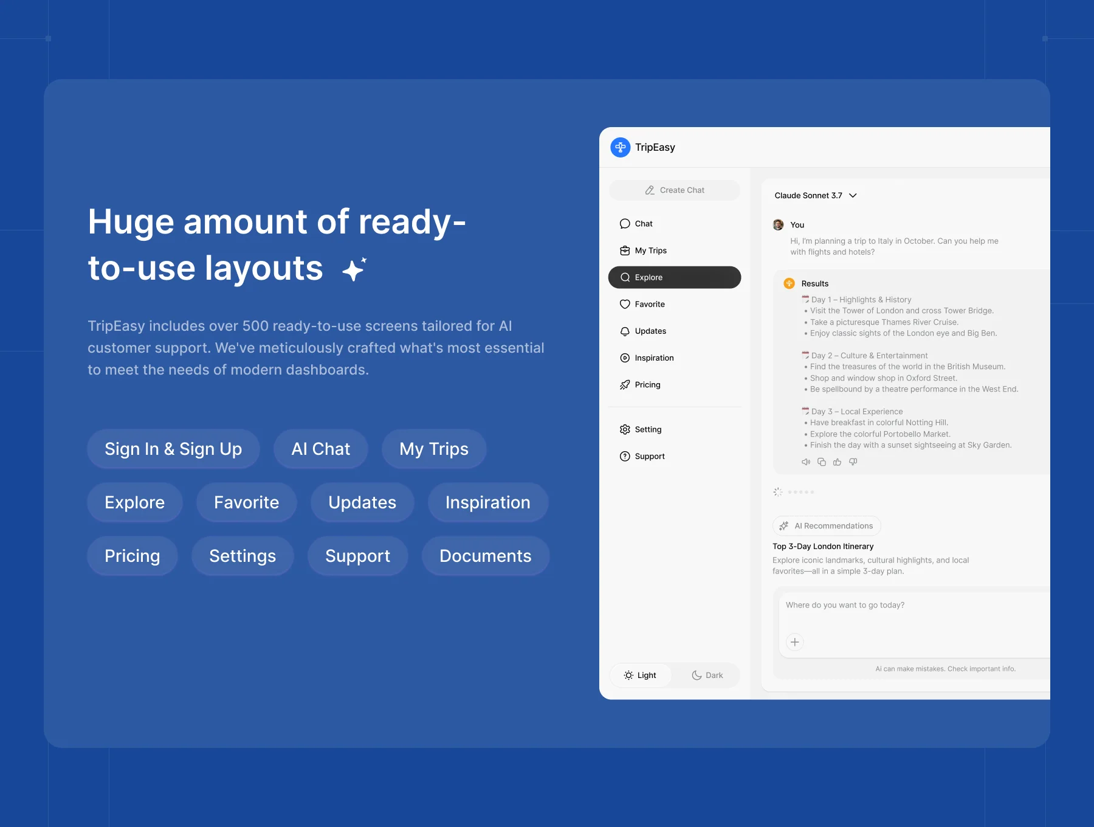Viewport: 1094px width, 827px height.
Task: Play the Results answer aloud with speaker icon
Action: (x=806, y=462)
